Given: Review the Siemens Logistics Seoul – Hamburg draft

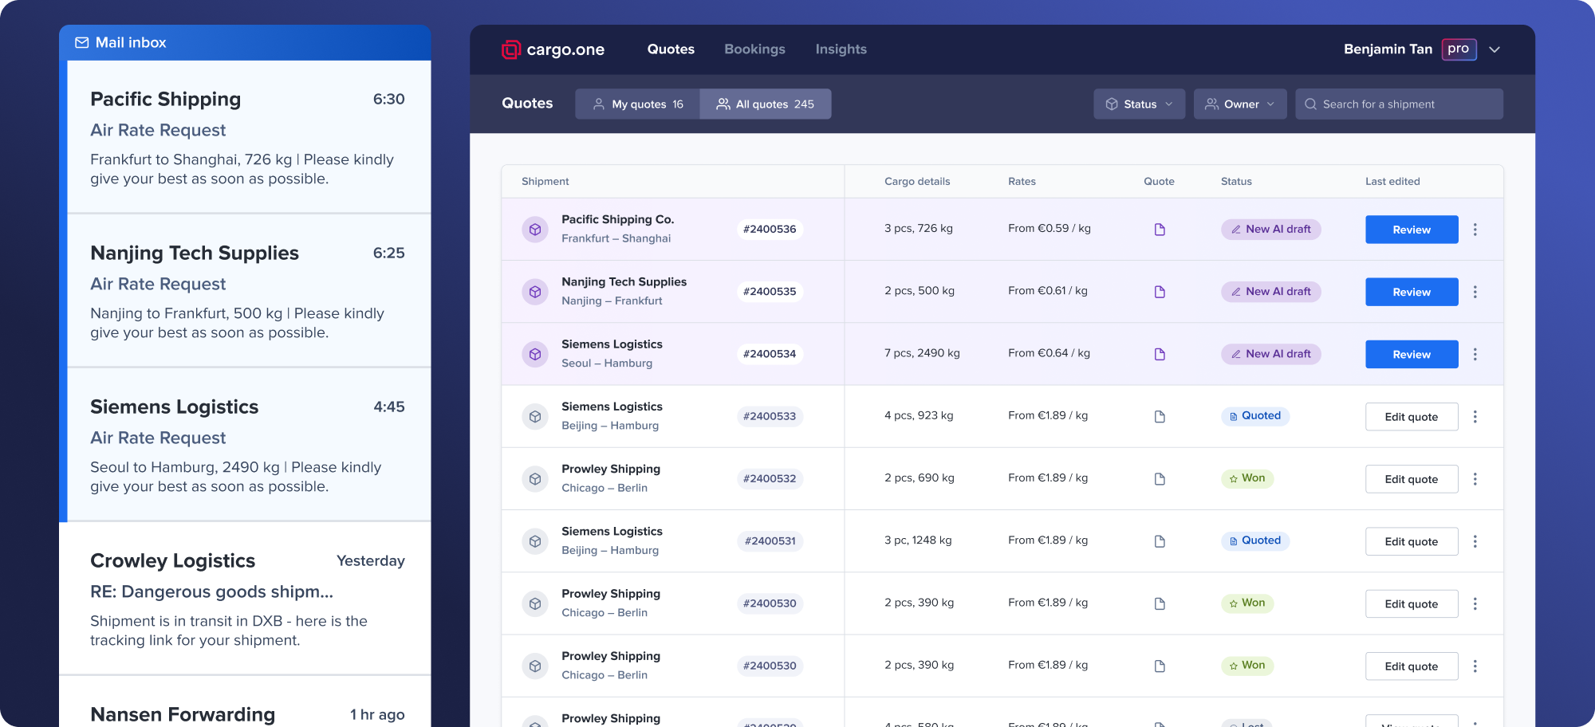Looking at the screenshot, I should (1412, 354).
